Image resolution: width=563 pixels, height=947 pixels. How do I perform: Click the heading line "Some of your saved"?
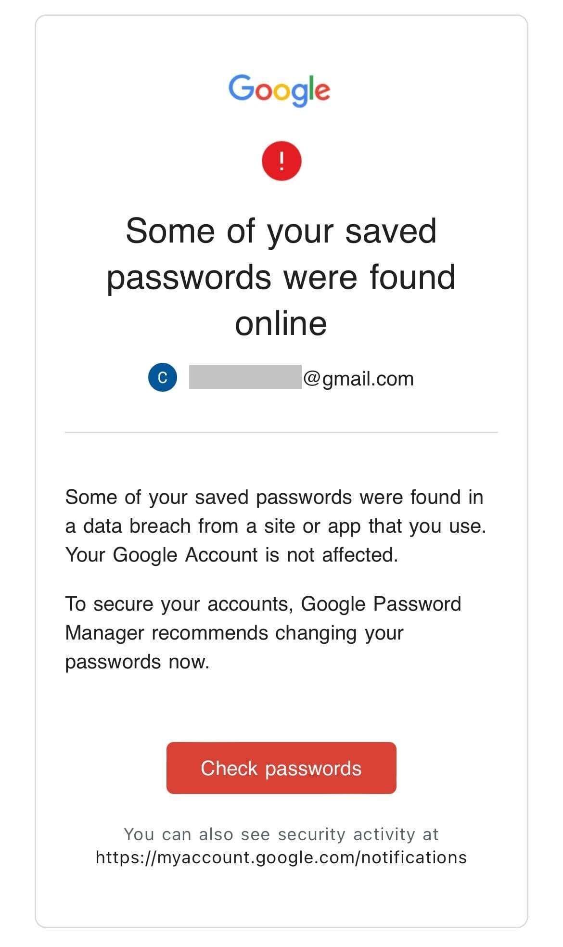pyautogui.click(x=281, y=231)
